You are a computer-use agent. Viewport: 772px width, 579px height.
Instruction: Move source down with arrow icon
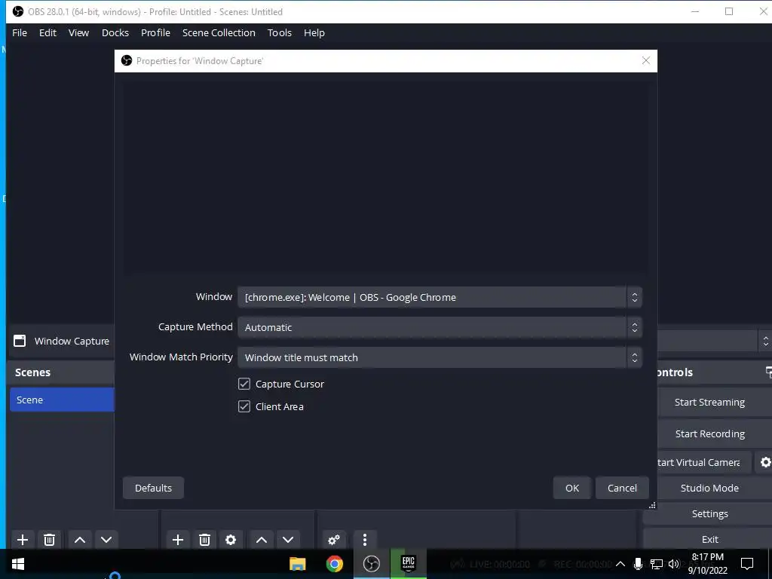point(288,540)
